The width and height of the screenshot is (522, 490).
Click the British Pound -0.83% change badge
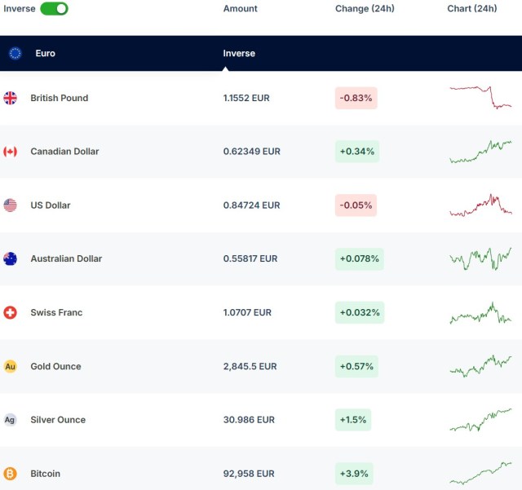coord(356,98)
